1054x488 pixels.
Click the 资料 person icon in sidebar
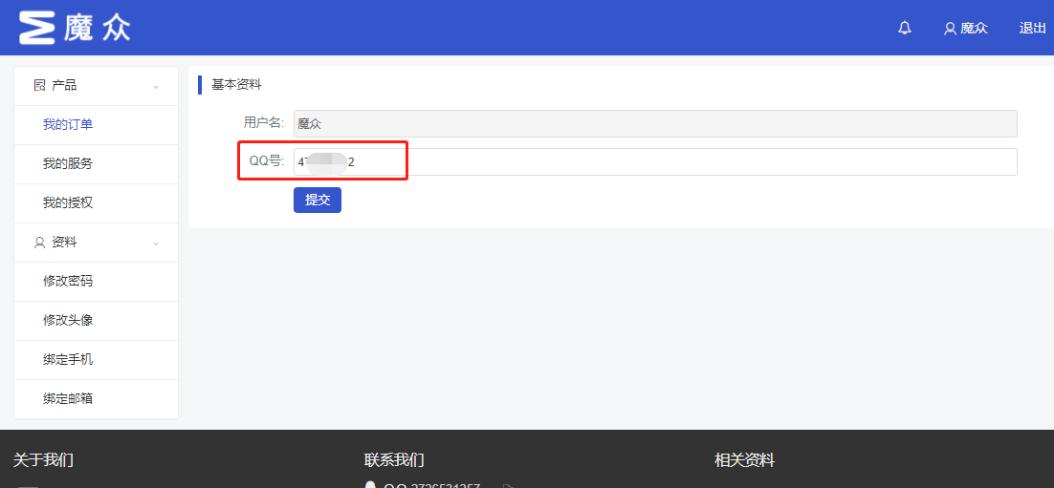[39, 243]
